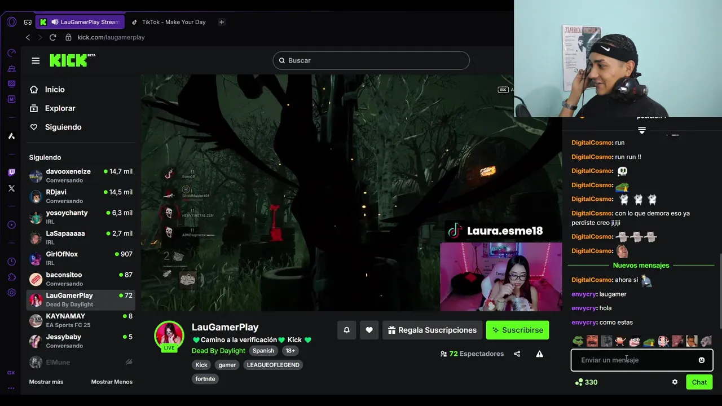Image resolution: width=722 pixels, height=406 pixels.
Task: Click the Spanish language tag
Action: [263, 351]
